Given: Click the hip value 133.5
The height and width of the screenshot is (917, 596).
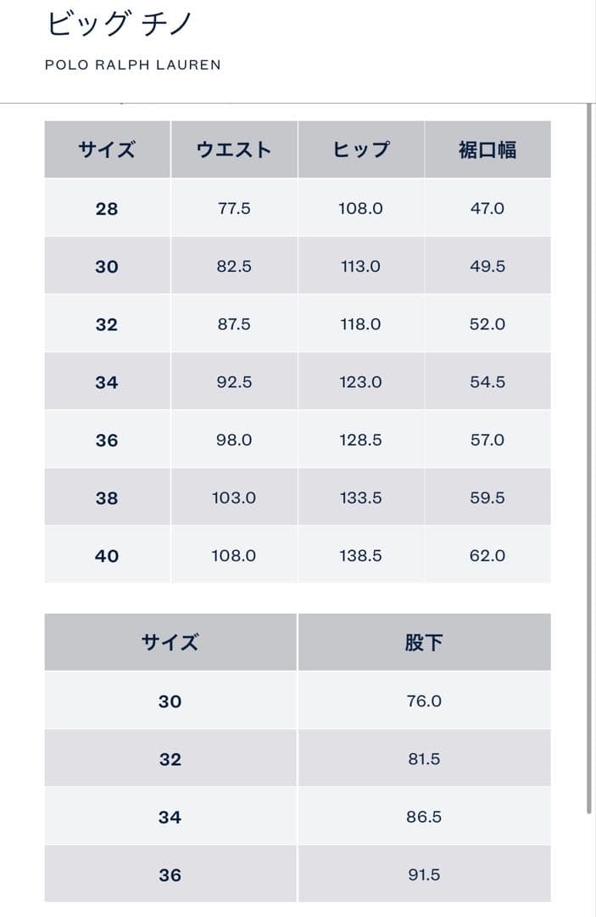Looking at the screenshot, I should tap(360, 498).
